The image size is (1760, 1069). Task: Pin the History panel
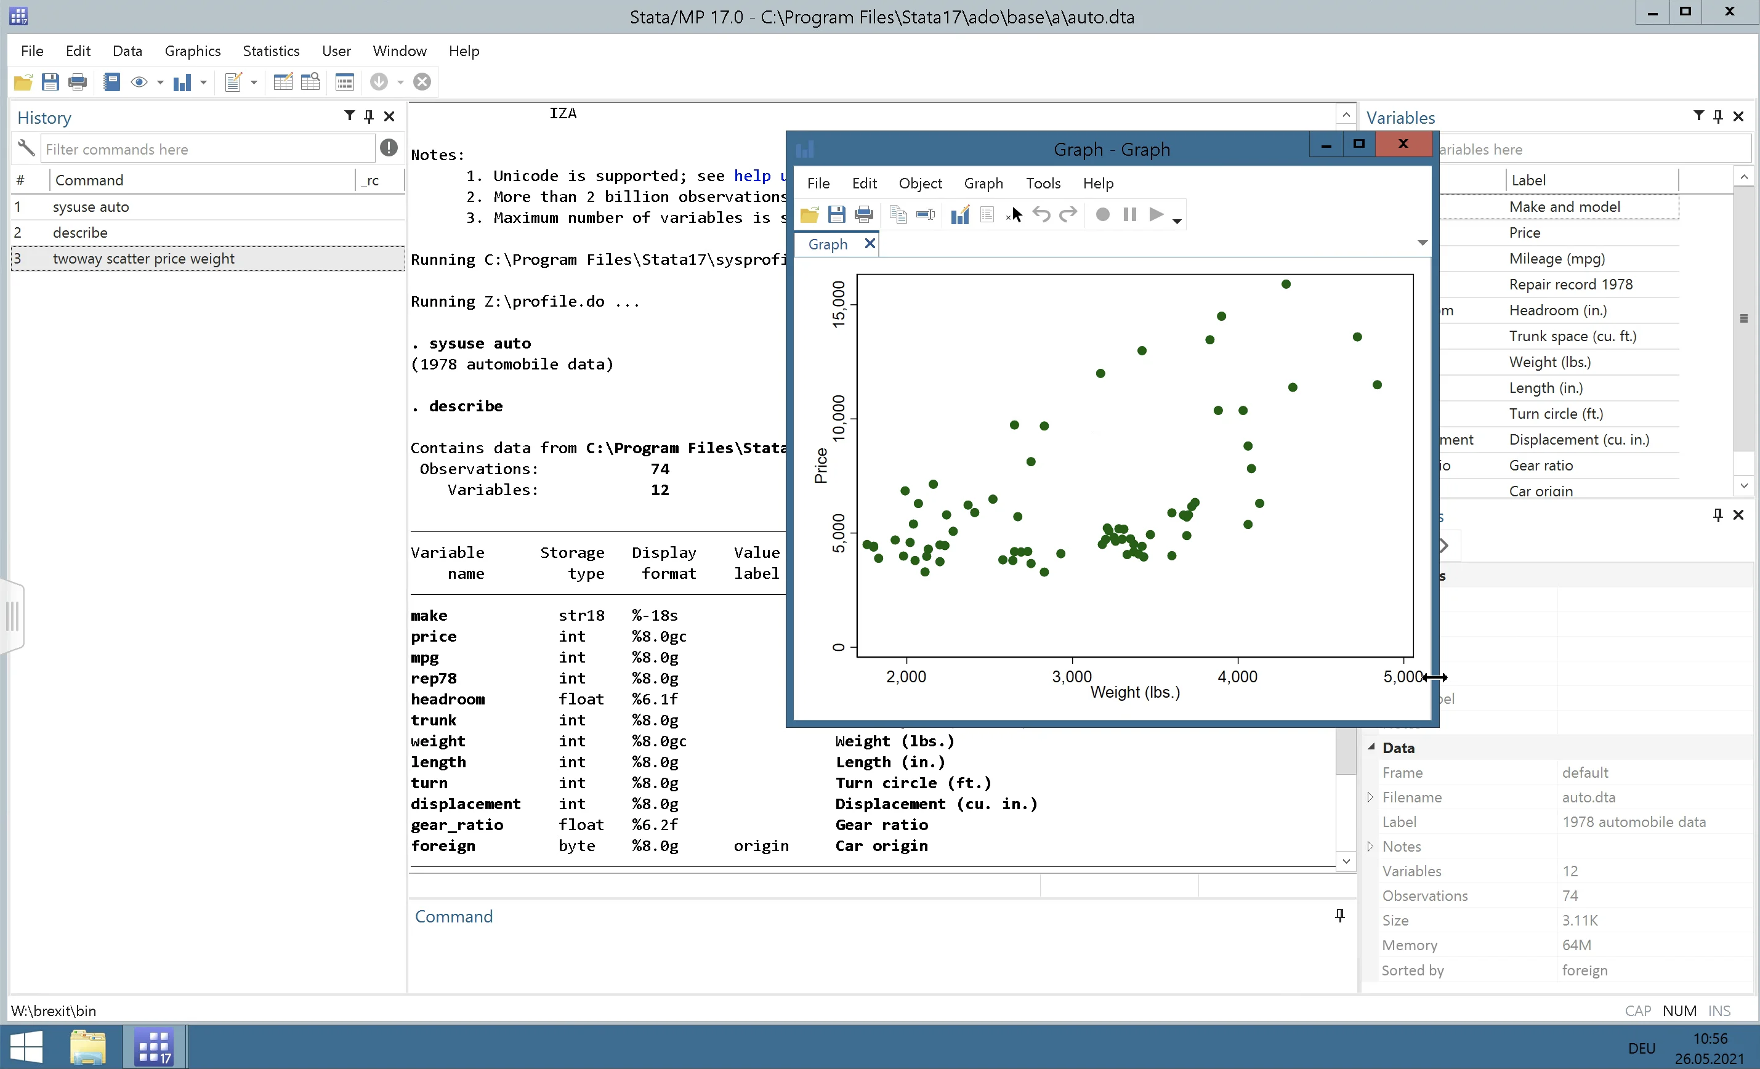click(x=369, y=116)
